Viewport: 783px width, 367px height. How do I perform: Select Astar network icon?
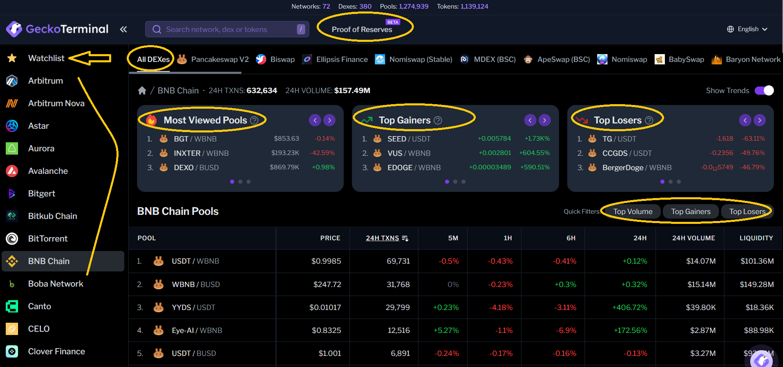pyautogui.click(x=12, y=126)
